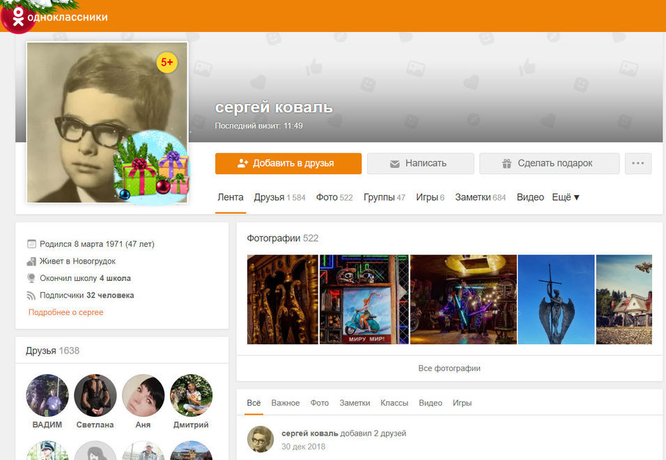Open the Подробнее о сергее link
This screenshot has height=460, width=666.
(65, 312)
